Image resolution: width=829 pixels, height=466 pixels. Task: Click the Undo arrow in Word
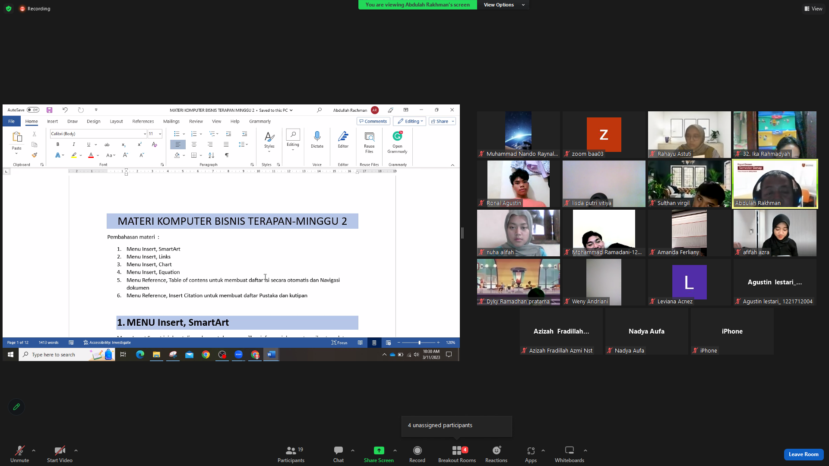coord(65,110)
